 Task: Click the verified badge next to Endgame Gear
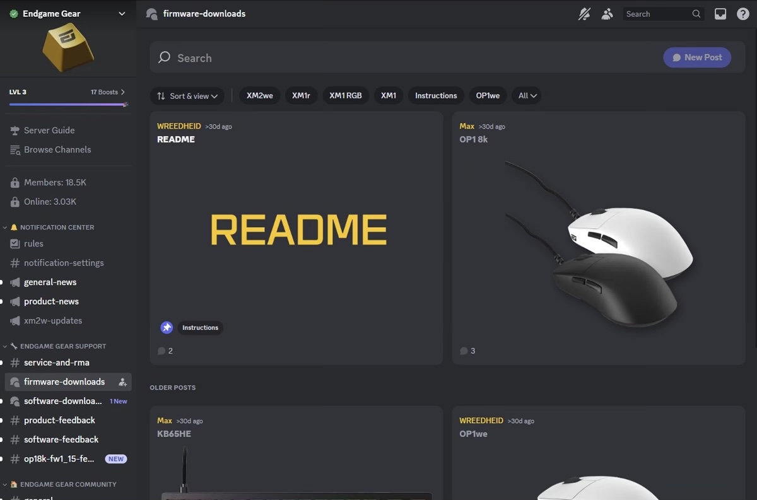(x=14, y=13)
